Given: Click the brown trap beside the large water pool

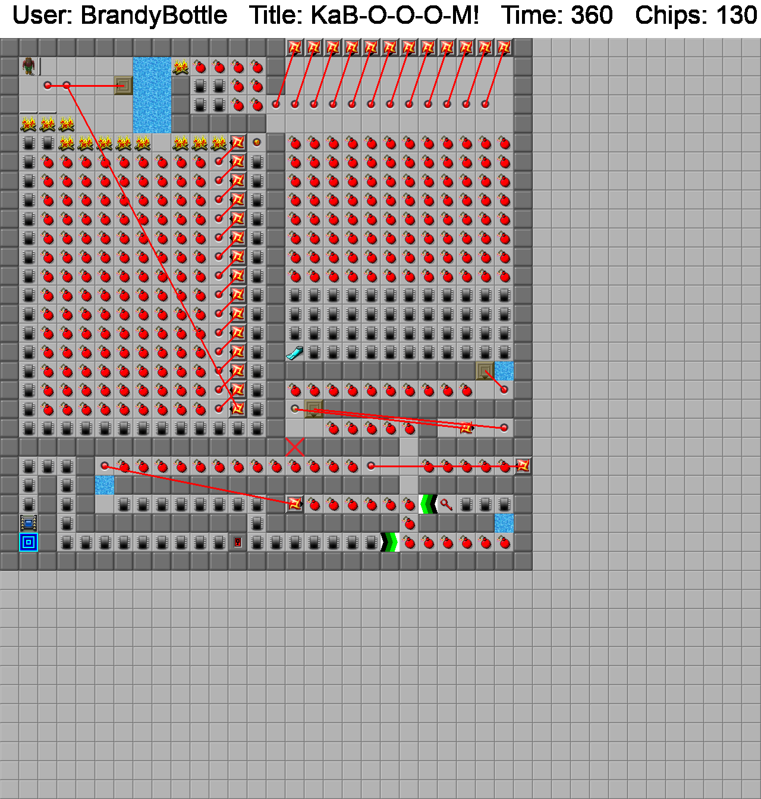Looking at the screenshot, I should tap(124, 86).
